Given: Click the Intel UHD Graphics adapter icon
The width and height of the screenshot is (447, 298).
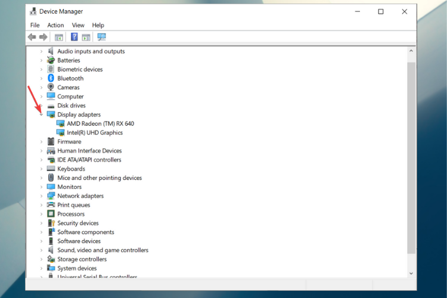Looking at the screenshot, I should [60, 132].
